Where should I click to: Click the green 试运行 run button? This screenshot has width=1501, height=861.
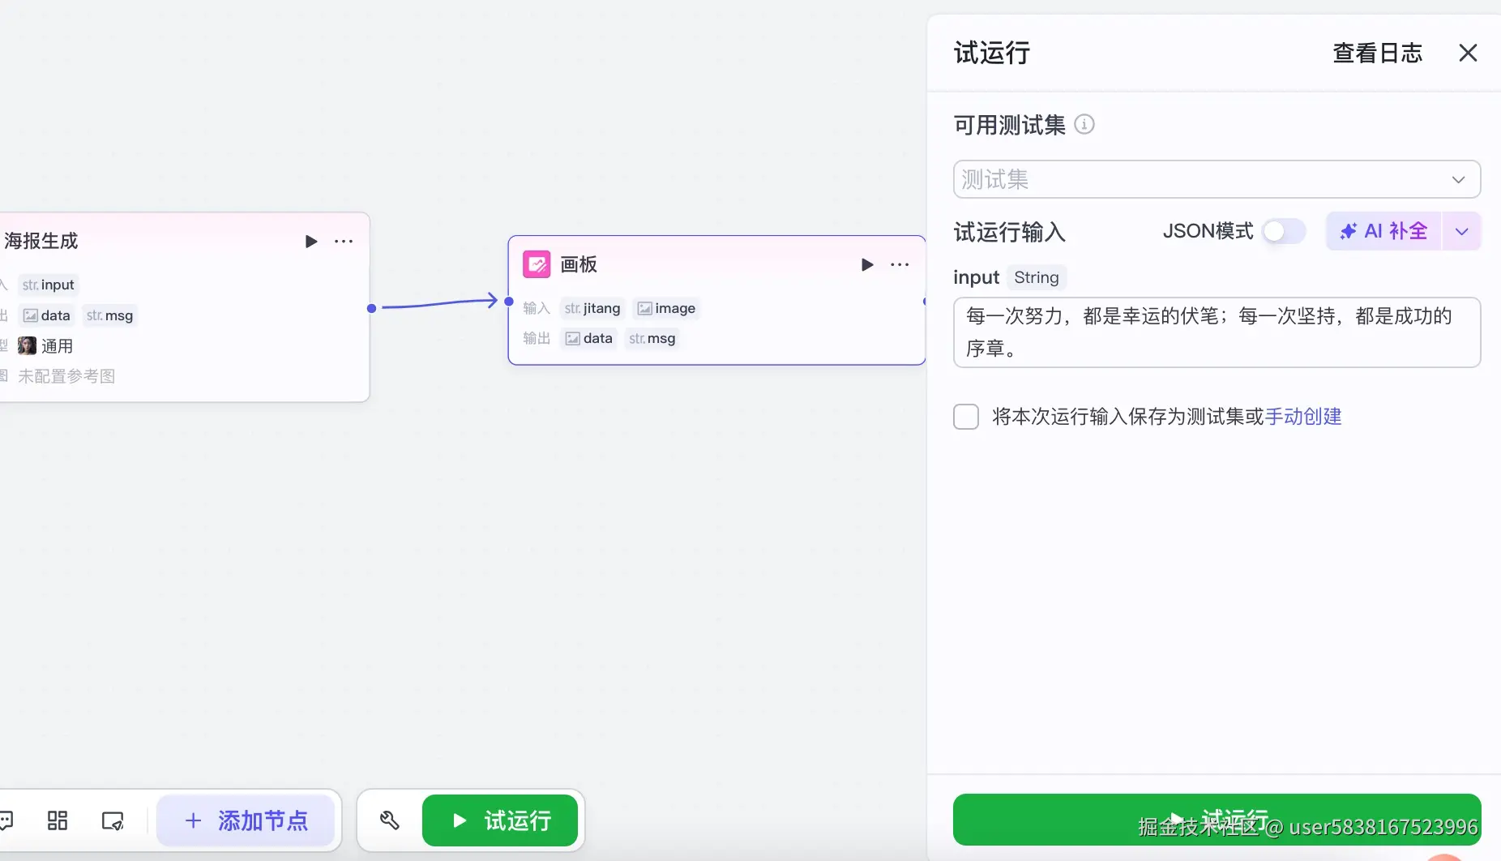click(x=1216, y=819)
